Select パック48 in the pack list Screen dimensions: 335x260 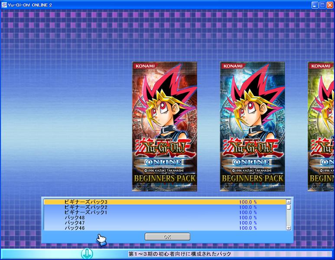pos(165,218)
